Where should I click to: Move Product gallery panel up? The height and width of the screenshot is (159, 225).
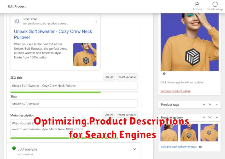click(x=204, y=117)
